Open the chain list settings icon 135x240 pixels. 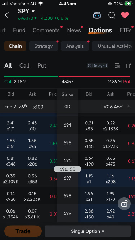point(117,65)
